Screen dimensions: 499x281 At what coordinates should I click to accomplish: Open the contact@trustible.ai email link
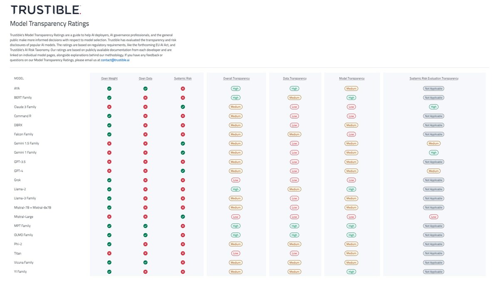(115, 60)
